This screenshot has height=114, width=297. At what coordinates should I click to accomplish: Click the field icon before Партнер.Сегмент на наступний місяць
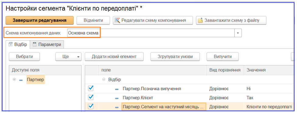[117, 107]
